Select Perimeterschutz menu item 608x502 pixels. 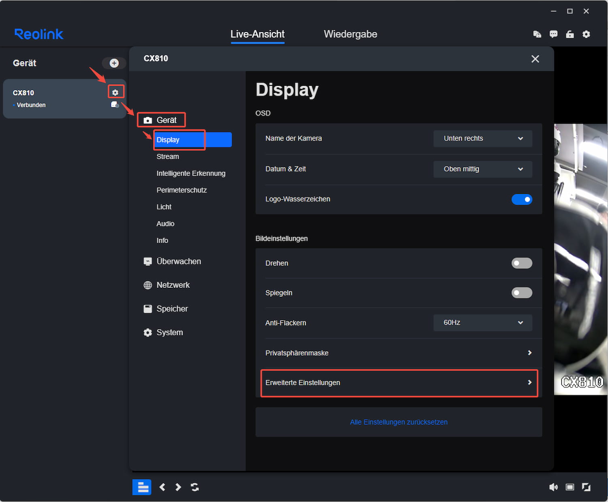pos(182,190)
